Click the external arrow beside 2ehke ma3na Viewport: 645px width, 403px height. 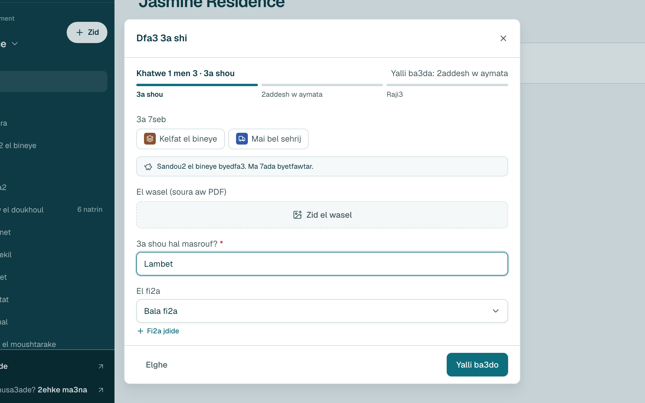101,390
